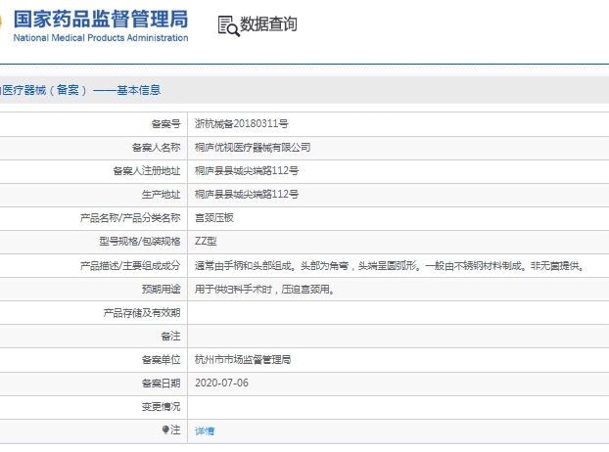
Task: Select the product name 宫颈压板
Action: click(x=214, y=218)
